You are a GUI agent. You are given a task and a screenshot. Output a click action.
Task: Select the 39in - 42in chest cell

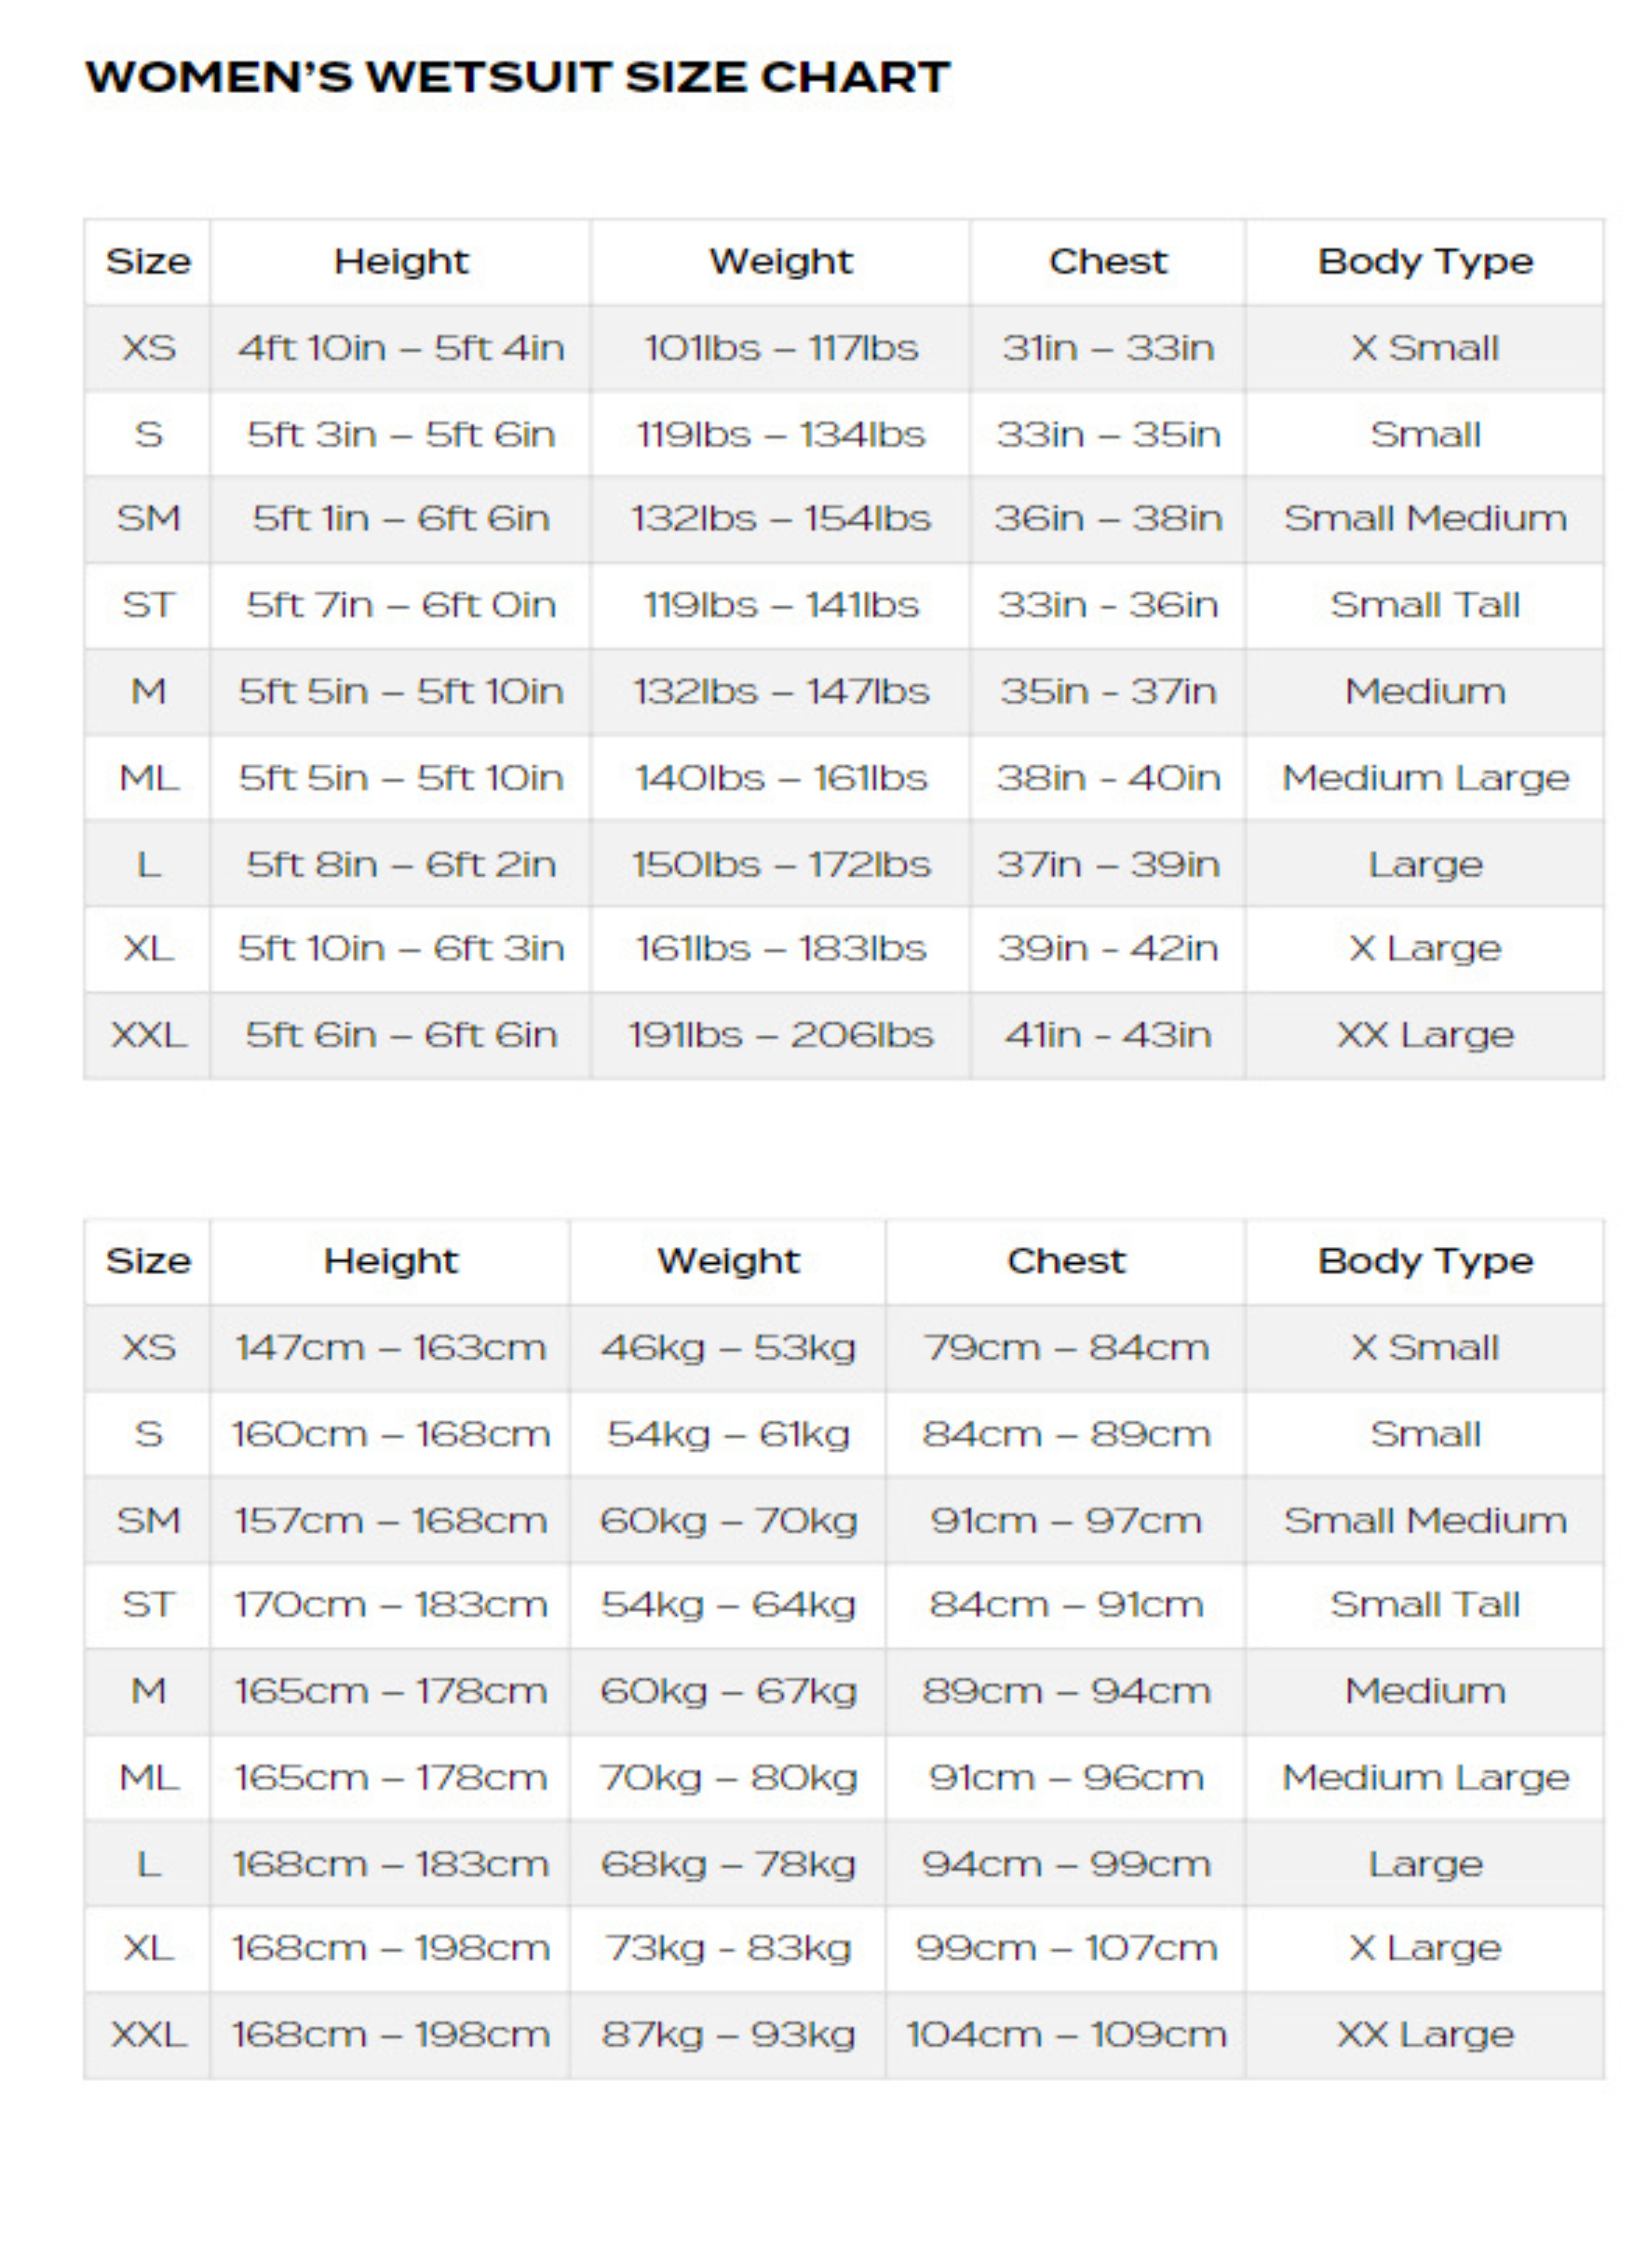click(x=1108, y=948)
